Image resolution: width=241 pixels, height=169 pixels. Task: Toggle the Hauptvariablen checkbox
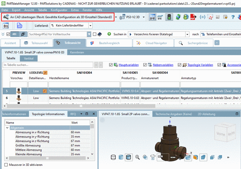tap(111, 65)
